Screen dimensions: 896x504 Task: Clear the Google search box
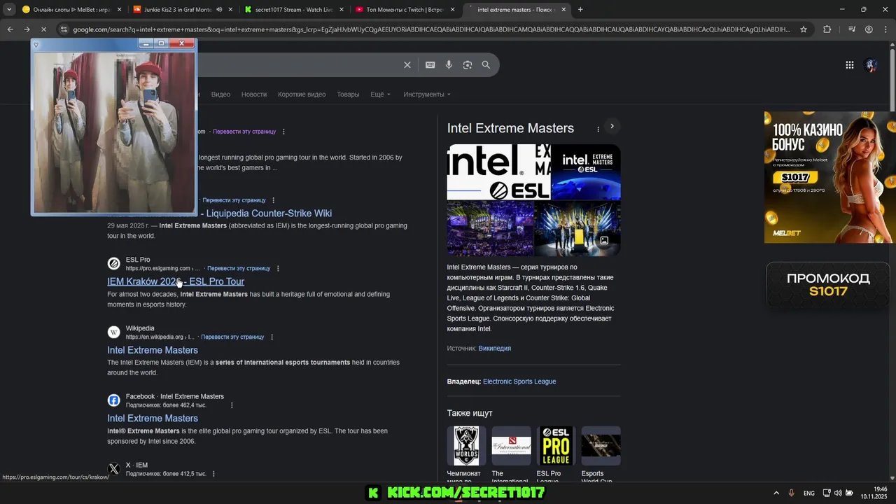pos(407,65)
